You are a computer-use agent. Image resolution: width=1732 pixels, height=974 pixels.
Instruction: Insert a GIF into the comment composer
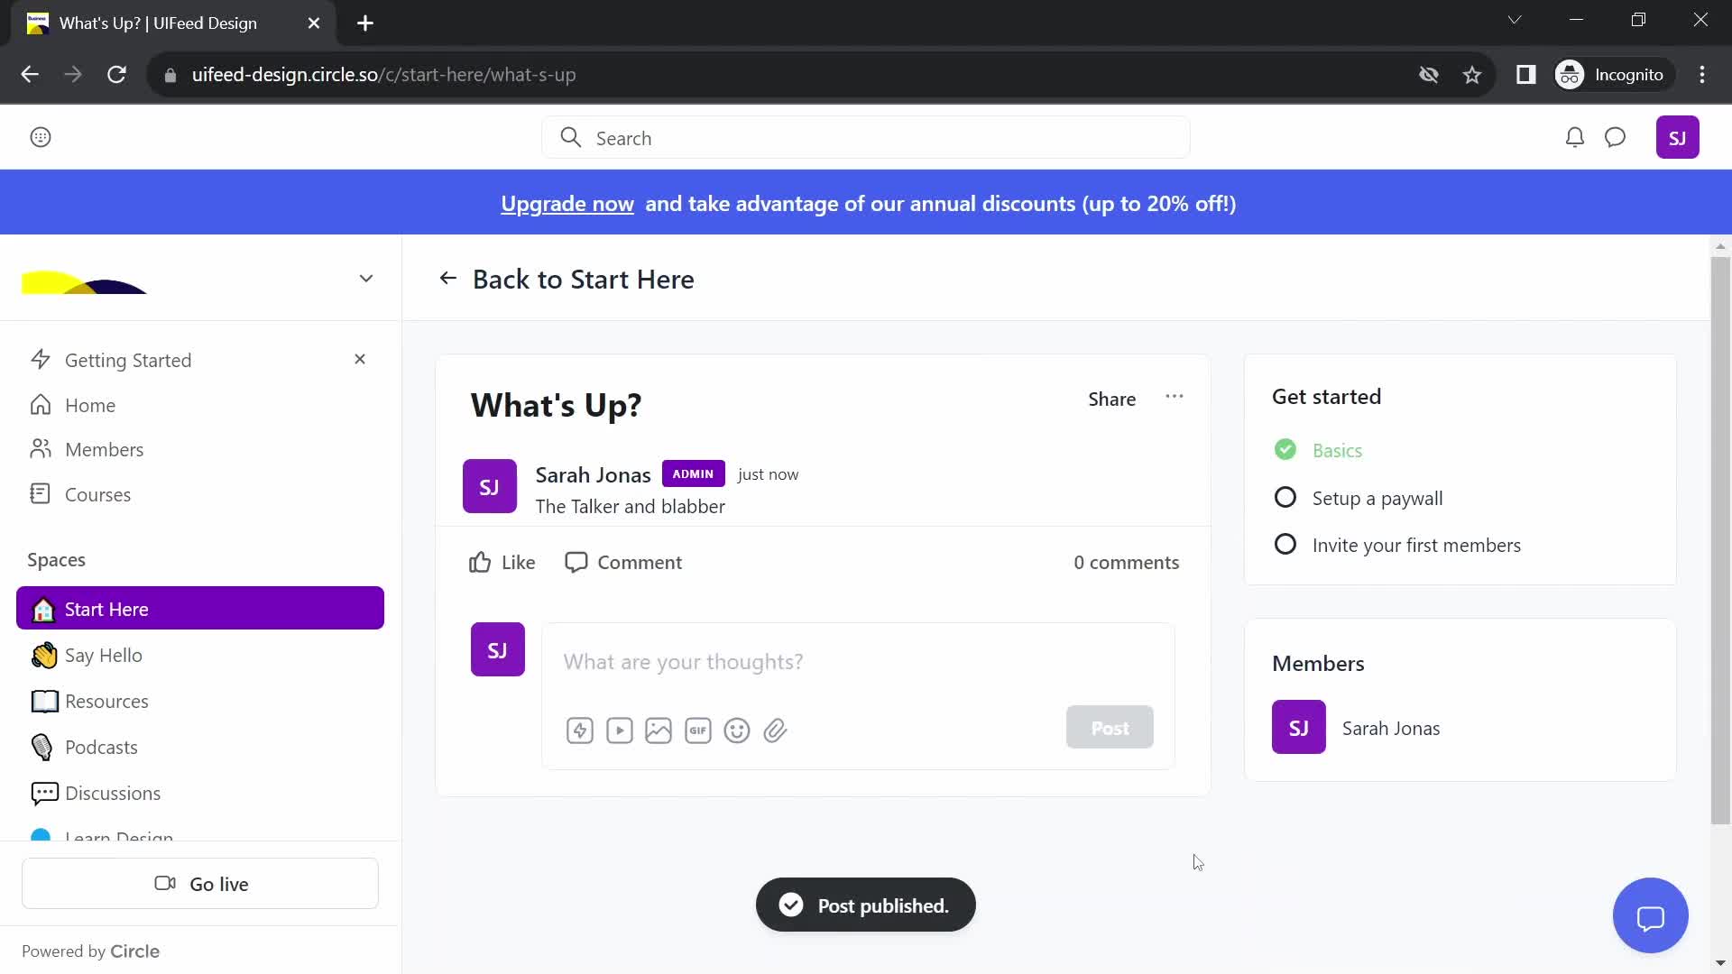(x=697, y=730)
